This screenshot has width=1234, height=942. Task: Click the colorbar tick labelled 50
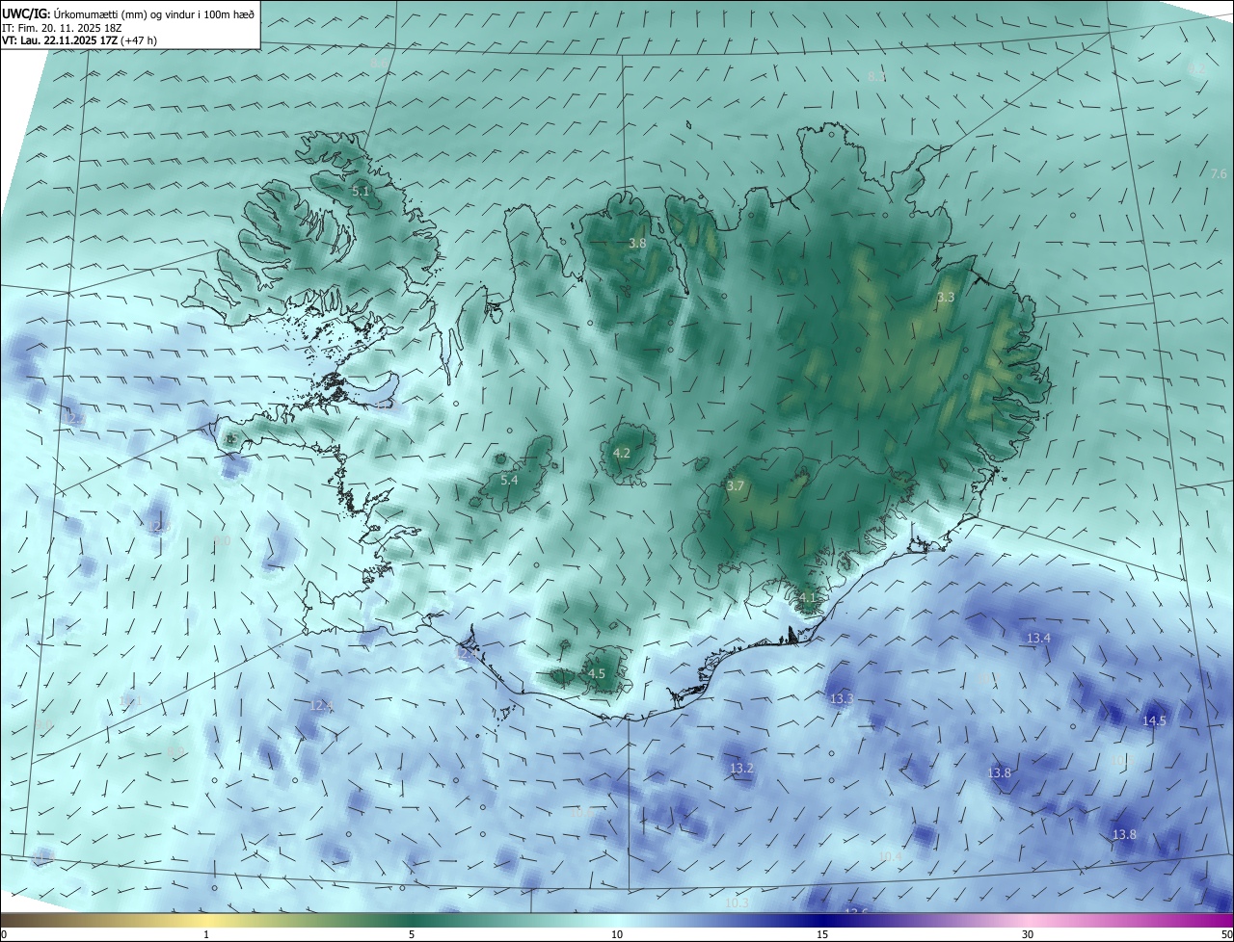coord(1225,934)
